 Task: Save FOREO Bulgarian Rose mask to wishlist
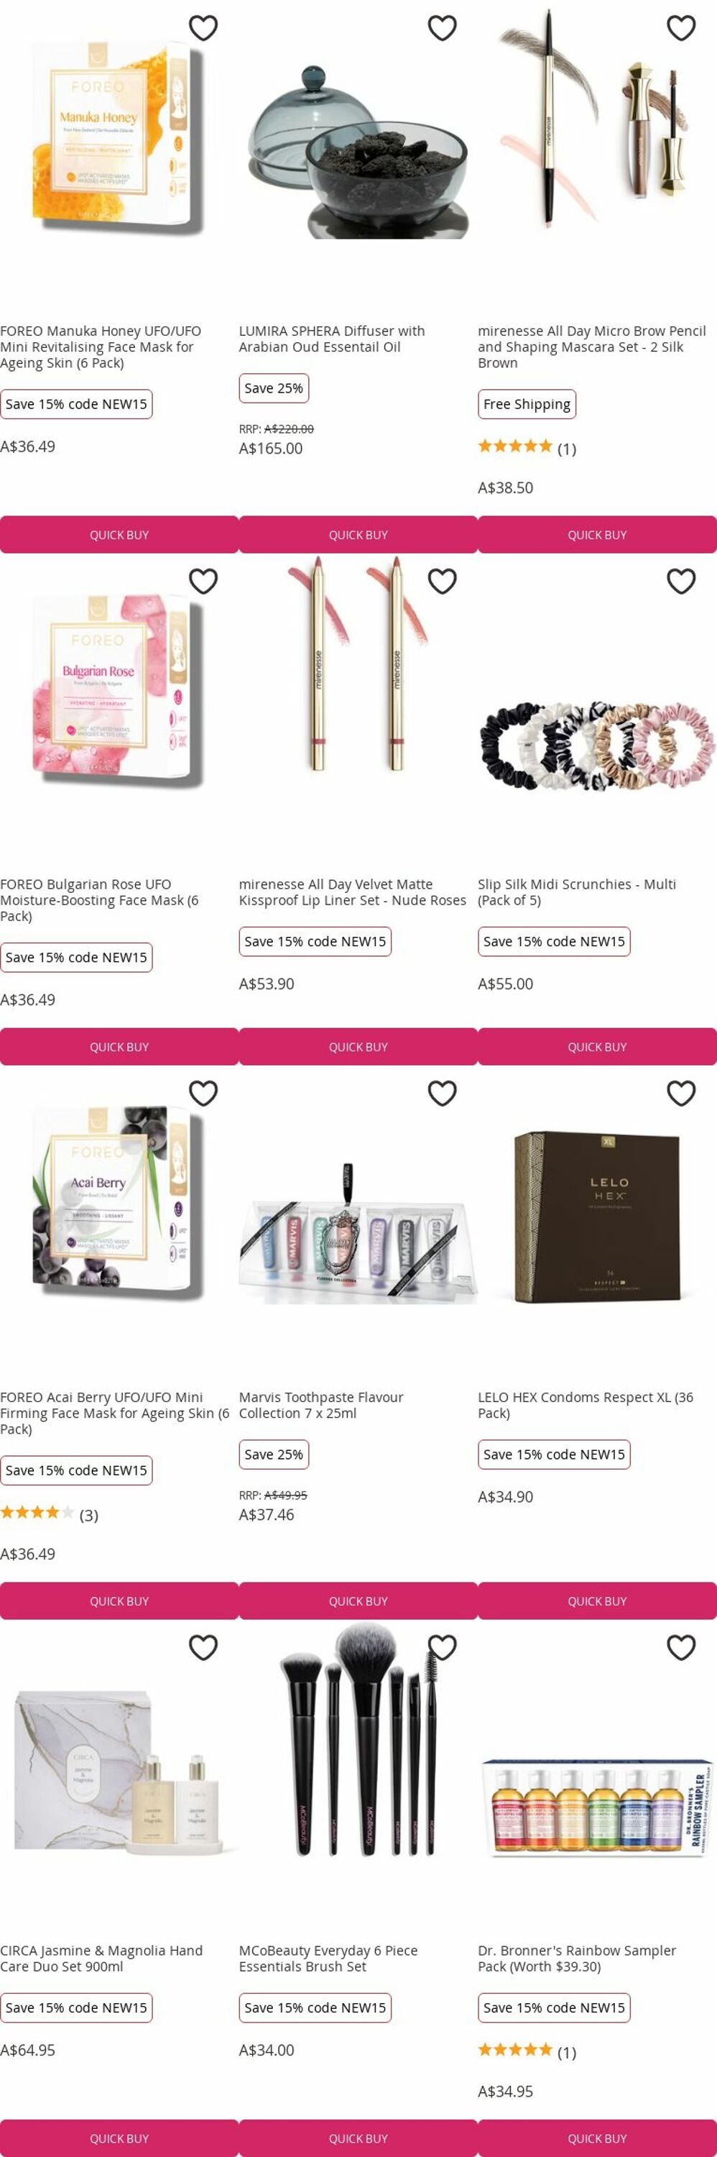[x=203, y=581]
